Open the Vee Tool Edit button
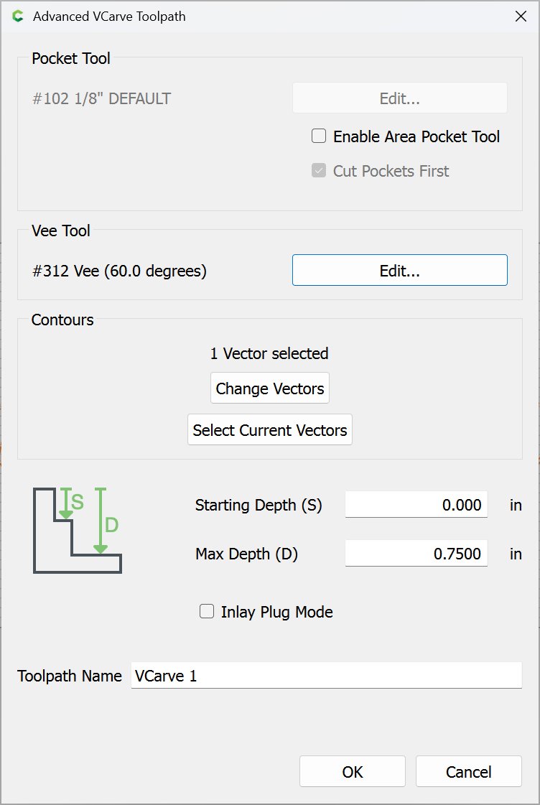The width and height of the screenshot is (540, 805). click(x=399, y=271)
